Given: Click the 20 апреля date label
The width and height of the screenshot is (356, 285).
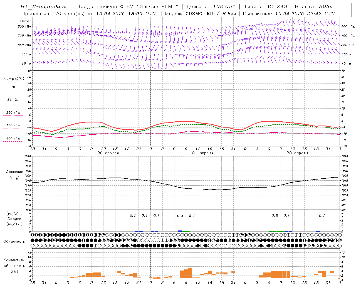Looking at the screenshot, I should [x=108, y=153].
